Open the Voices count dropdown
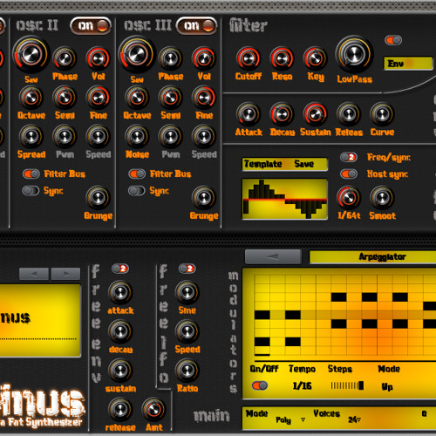Screen dimensions: 436x436 (355, 419)
